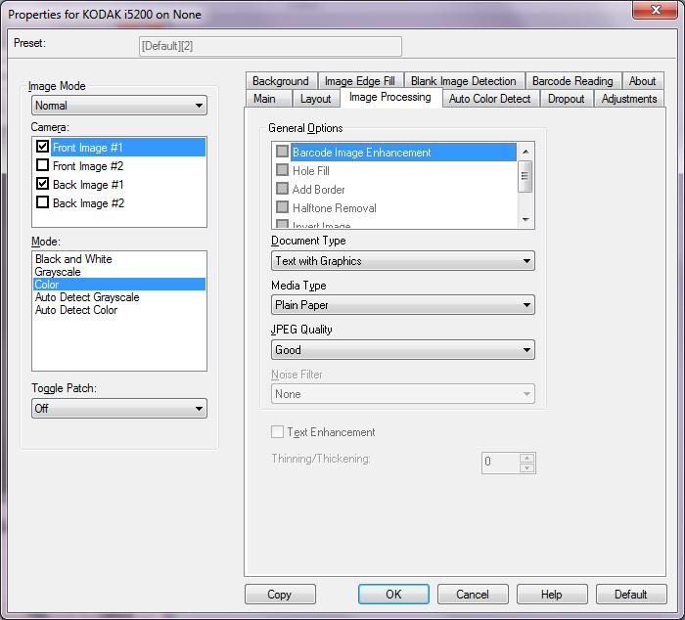The image size is (685, 620).
Task: Click the Copy button
Action: pos(280,595)
